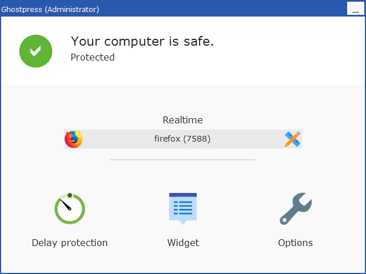Click the Firefox browser icon
Viewport: 366px width, 274px height.
click(x=74, y=139)
